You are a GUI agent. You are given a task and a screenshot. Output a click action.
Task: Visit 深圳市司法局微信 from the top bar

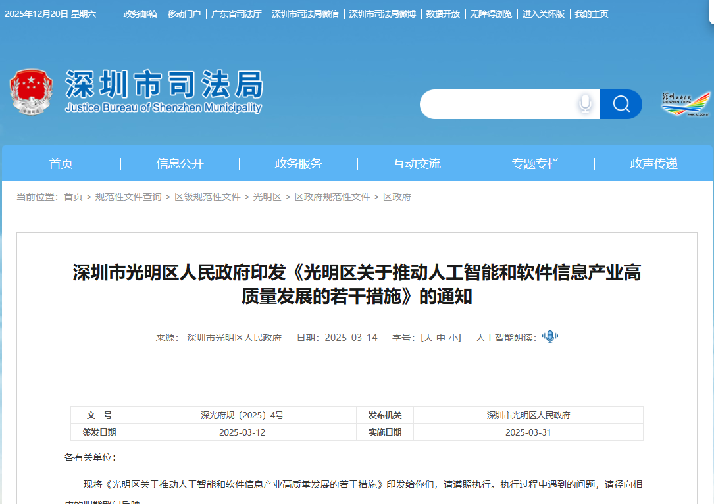click(x=304, y=13)
